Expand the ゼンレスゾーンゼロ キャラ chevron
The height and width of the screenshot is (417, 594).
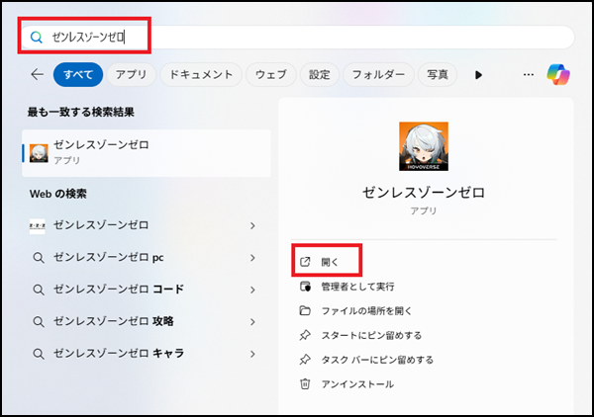click(252, 354)
